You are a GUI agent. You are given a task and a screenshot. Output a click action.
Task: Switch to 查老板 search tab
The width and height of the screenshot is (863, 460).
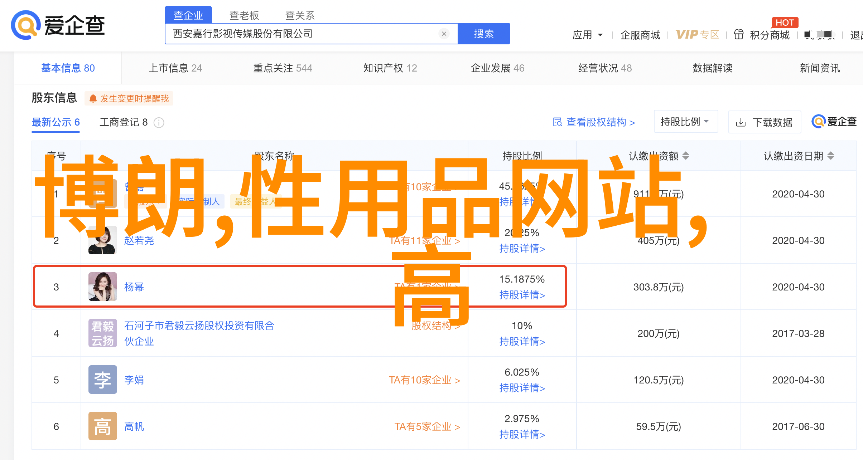click(244, 15)
